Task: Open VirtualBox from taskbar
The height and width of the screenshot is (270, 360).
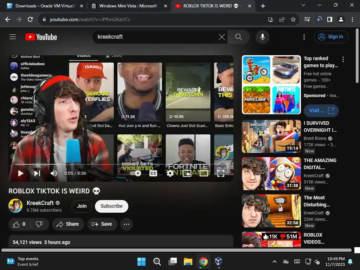Action: [218, 262]
